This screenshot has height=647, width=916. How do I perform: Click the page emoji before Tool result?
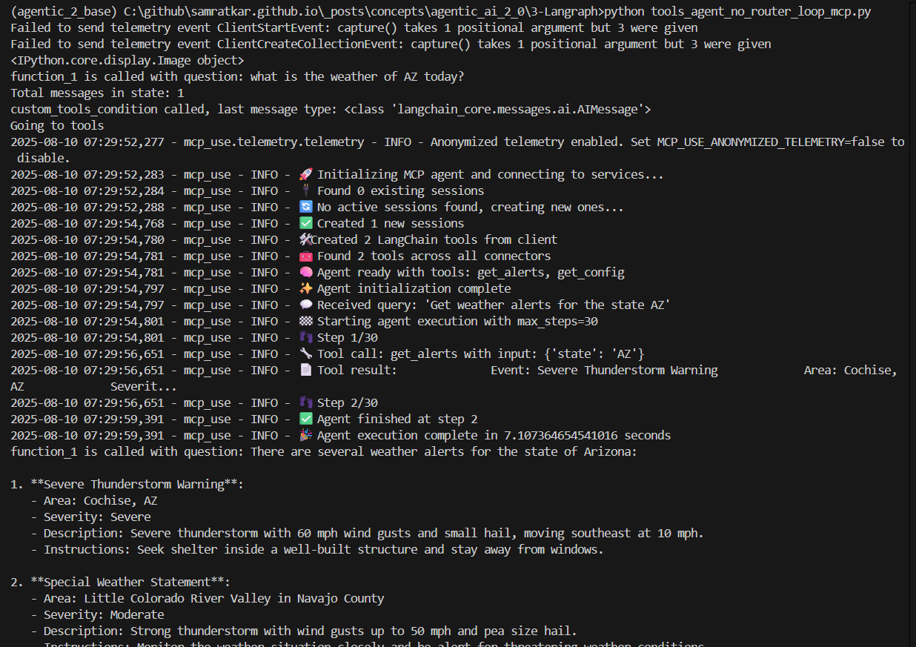click(305, 371)
